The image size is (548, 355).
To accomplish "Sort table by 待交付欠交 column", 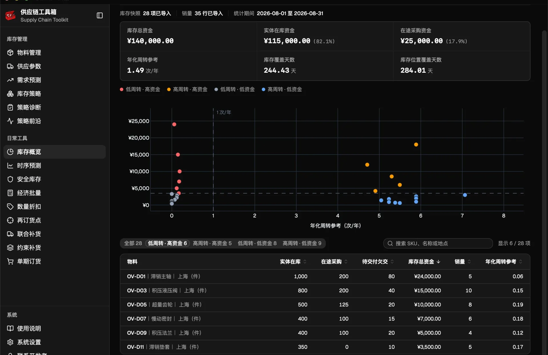I will (378, 262).
